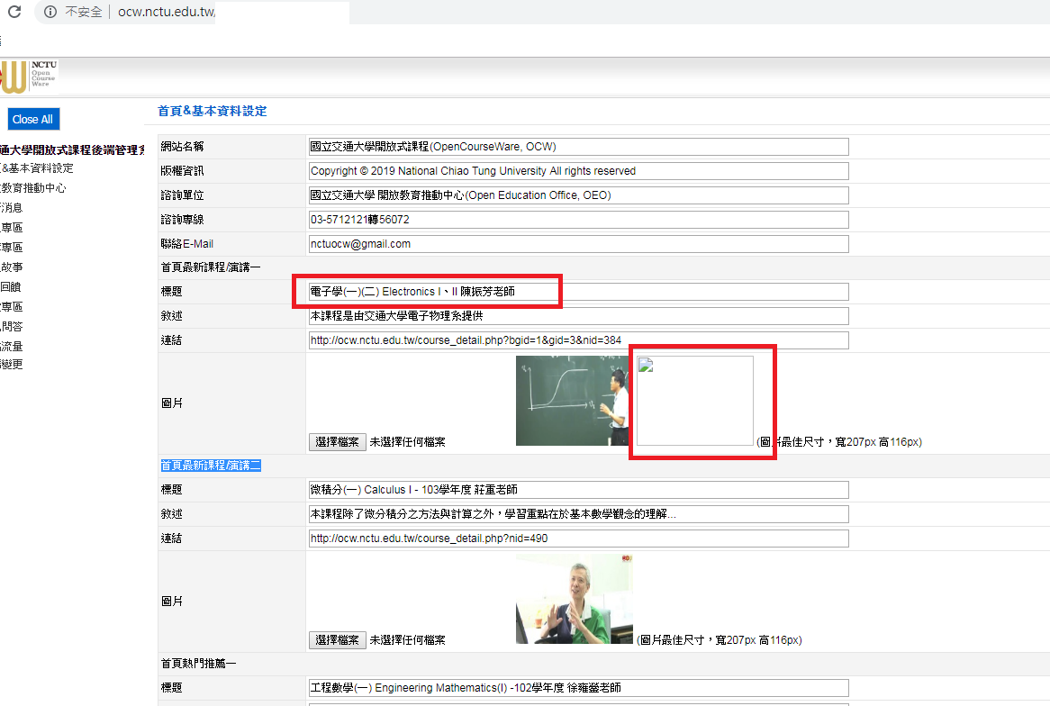1050x706 pixels.
Task: Open the 教育推動中心 sidebar item
Action: pos(33,188)
